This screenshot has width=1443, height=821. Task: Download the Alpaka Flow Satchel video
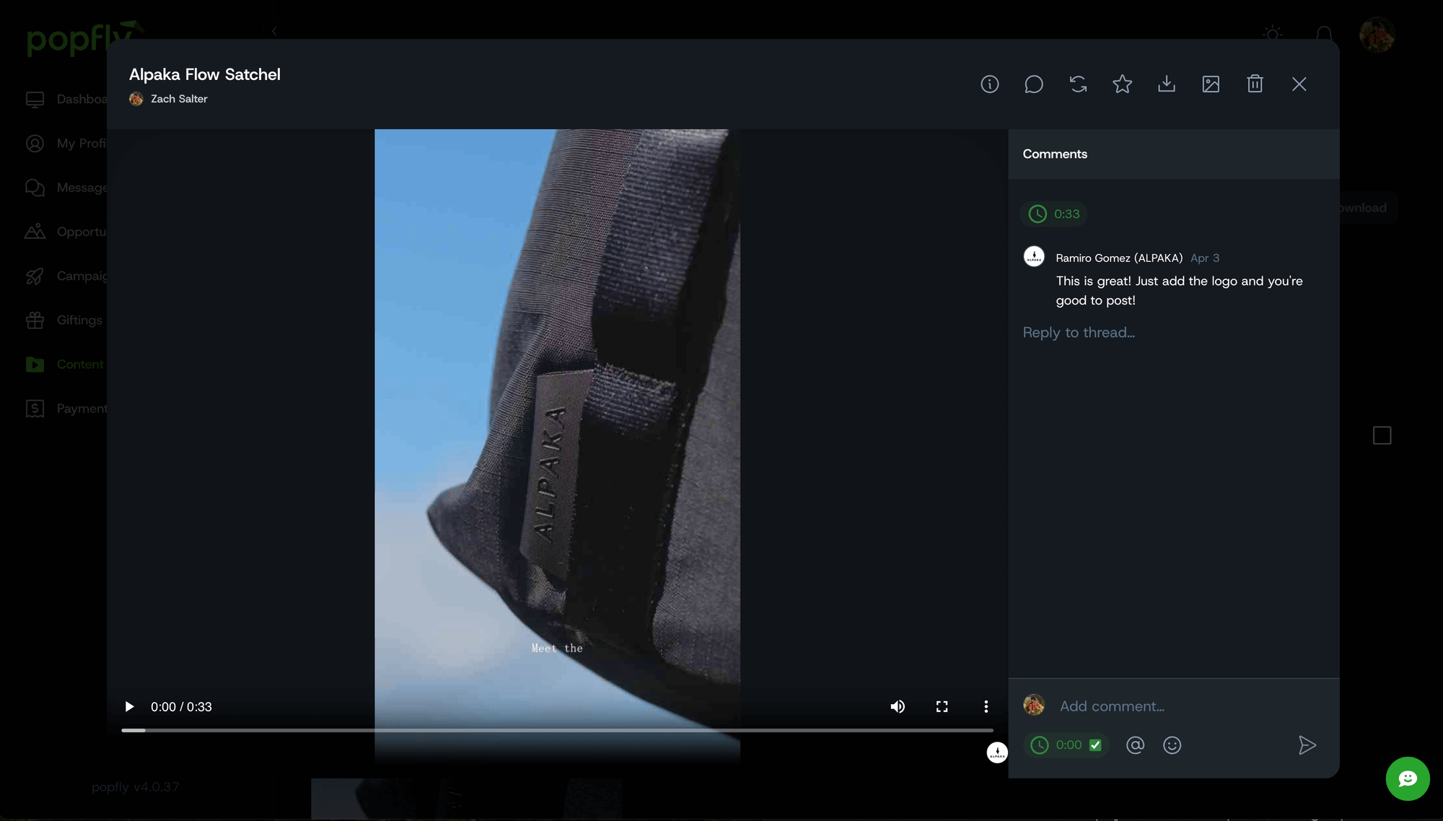1167,84
